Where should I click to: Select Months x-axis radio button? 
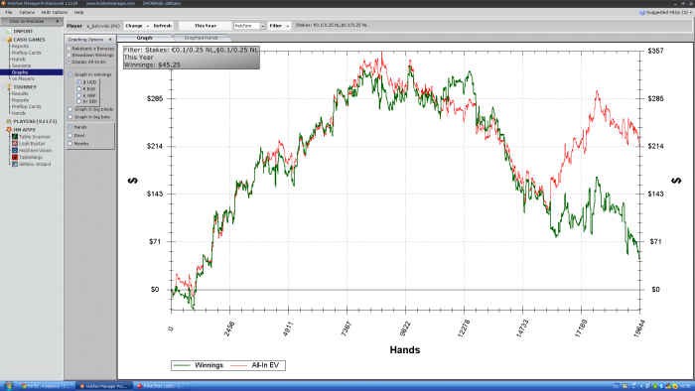click(70, 144)
